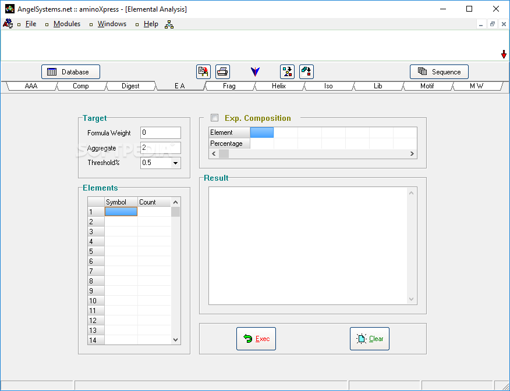The image size is (510, 391).
Task: Switch to the Comp tab
Action: coord(81,86)
